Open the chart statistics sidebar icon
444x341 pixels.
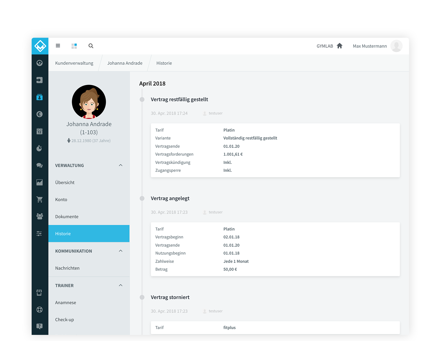click(40, 182)
